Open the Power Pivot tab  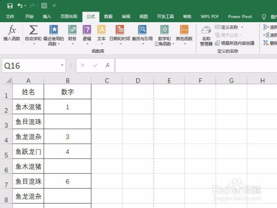pos(240,17)
